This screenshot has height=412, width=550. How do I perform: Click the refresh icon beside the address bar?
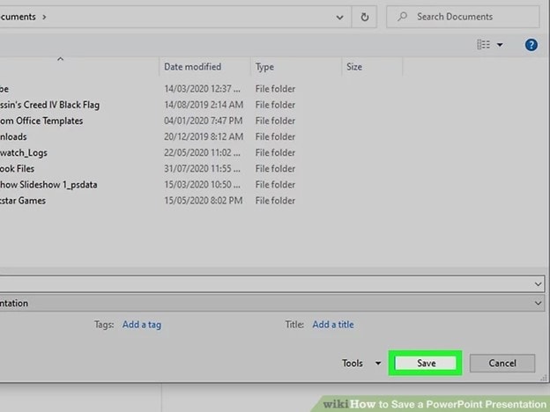pos(365,17)
